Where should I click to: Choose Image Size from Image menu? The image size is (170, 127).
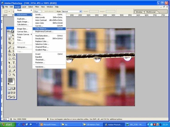click(x=23, y=29)
